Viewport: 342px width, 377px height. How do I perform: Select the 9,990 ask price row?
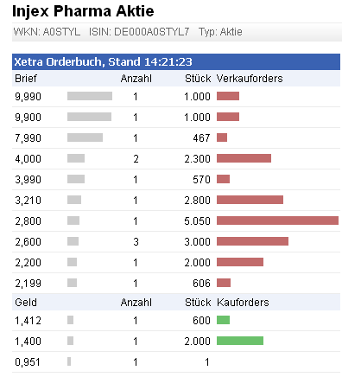[176, 96]
